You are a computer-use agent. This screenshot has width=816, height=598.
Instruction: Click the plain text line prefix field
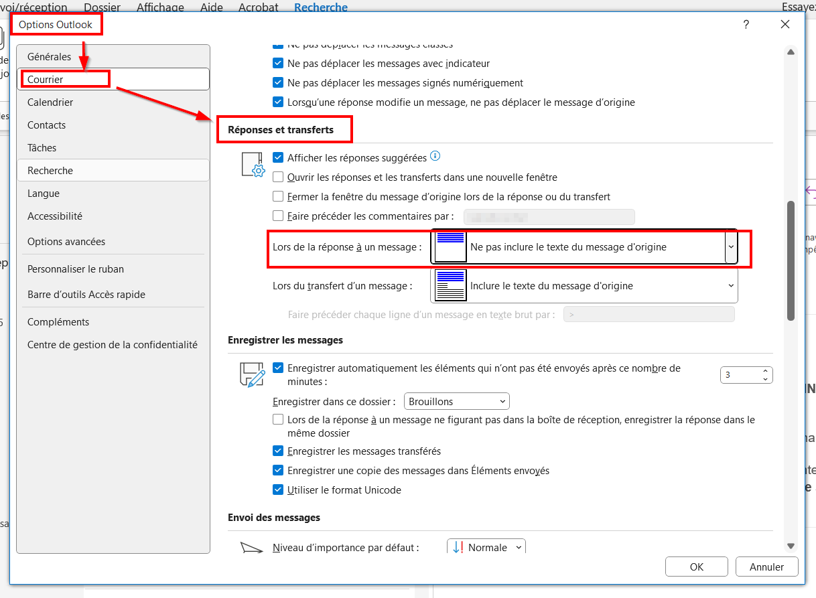coord(649,314)
